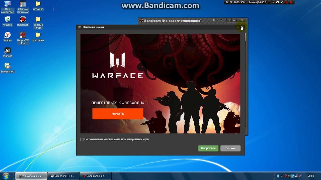
Task: Open the Screensho... folder on desktop
Action: tap(8, 68)
